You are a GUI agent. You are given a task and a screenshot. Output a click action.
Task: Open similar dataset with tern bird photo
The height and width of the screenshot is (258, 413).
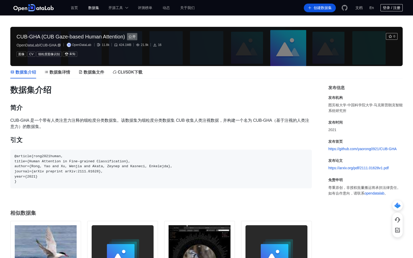46,240
